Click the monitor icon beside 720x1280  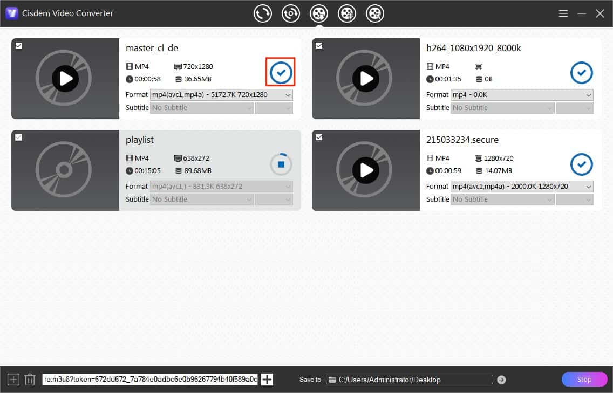tap(178, 67)
